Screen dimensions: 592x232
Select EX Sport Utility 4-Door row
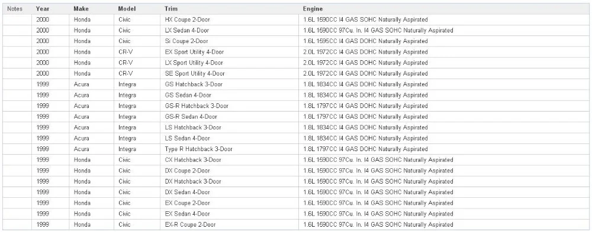click(296, 52)
